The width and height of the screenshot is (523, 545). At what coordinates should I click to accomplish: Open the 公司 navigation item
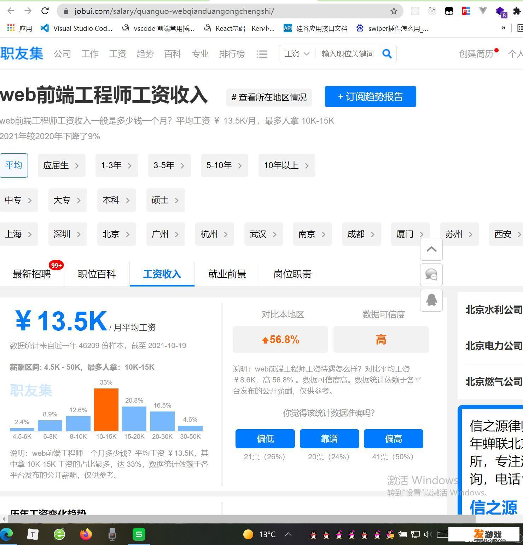(63, 54)
